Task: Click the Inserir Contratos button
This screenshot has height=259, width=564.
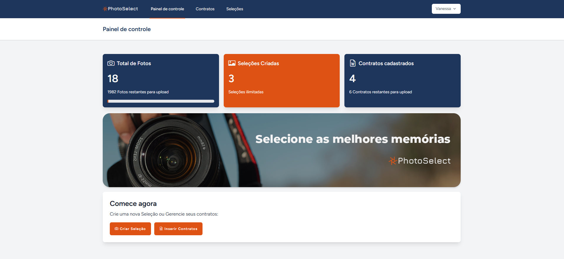Action: click(178, 229)
